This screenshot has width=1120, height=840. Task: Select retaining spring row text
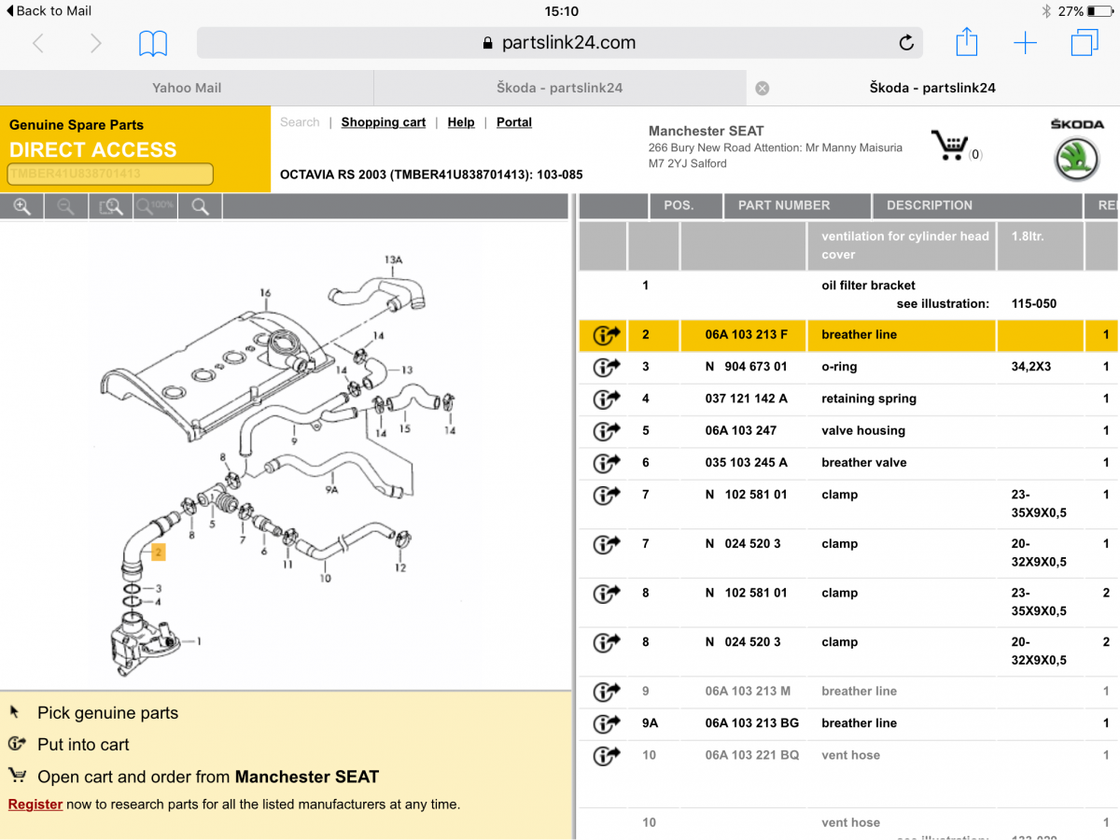click(x=869, y=399)
